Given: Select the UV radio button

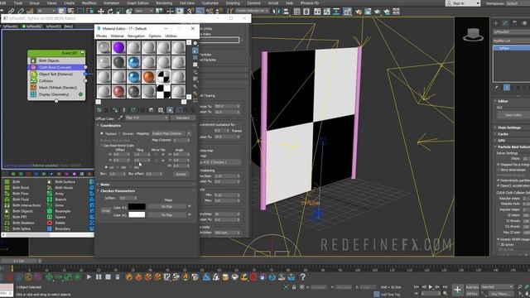Looking at the screenshot, I should (106, 167).
